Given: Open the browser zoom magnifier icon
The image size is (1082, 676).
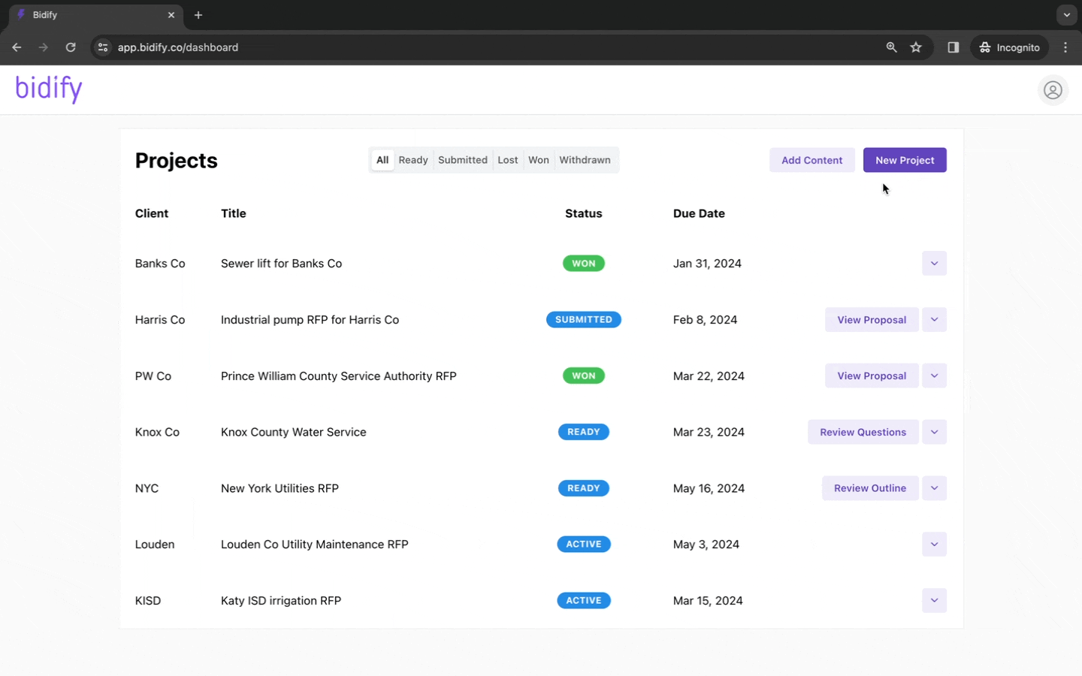Looking at the screenshot, I should (x=891, y=47).
